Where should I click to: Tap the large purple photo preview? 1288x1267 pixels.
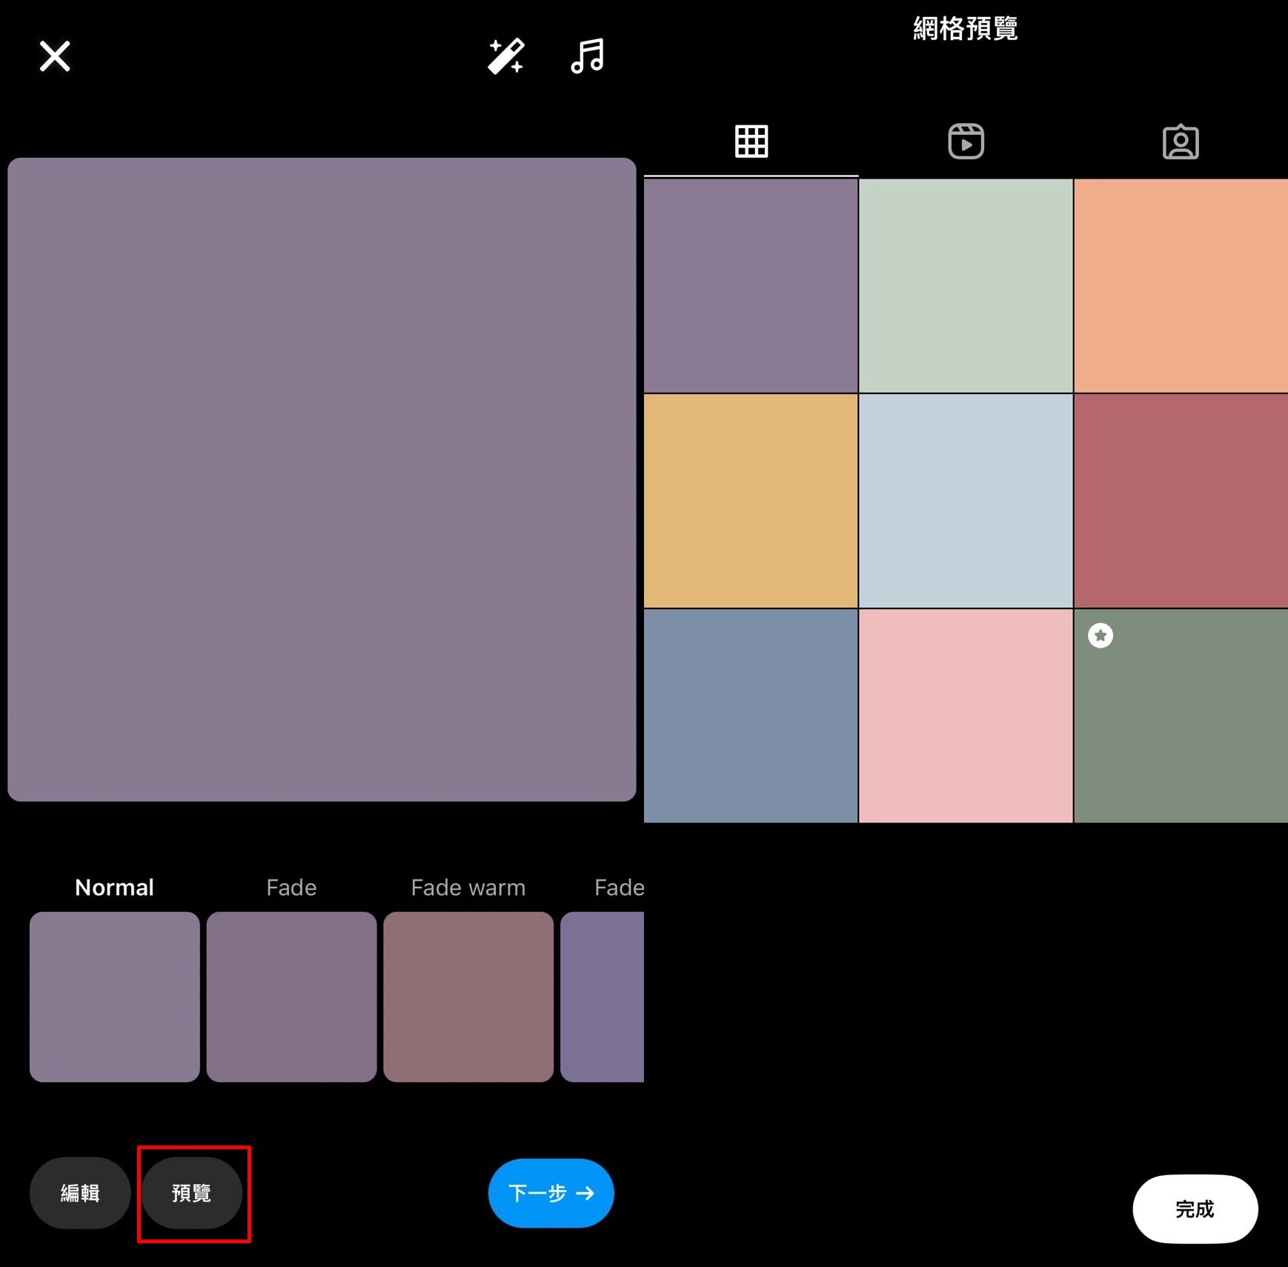[322, 479]
